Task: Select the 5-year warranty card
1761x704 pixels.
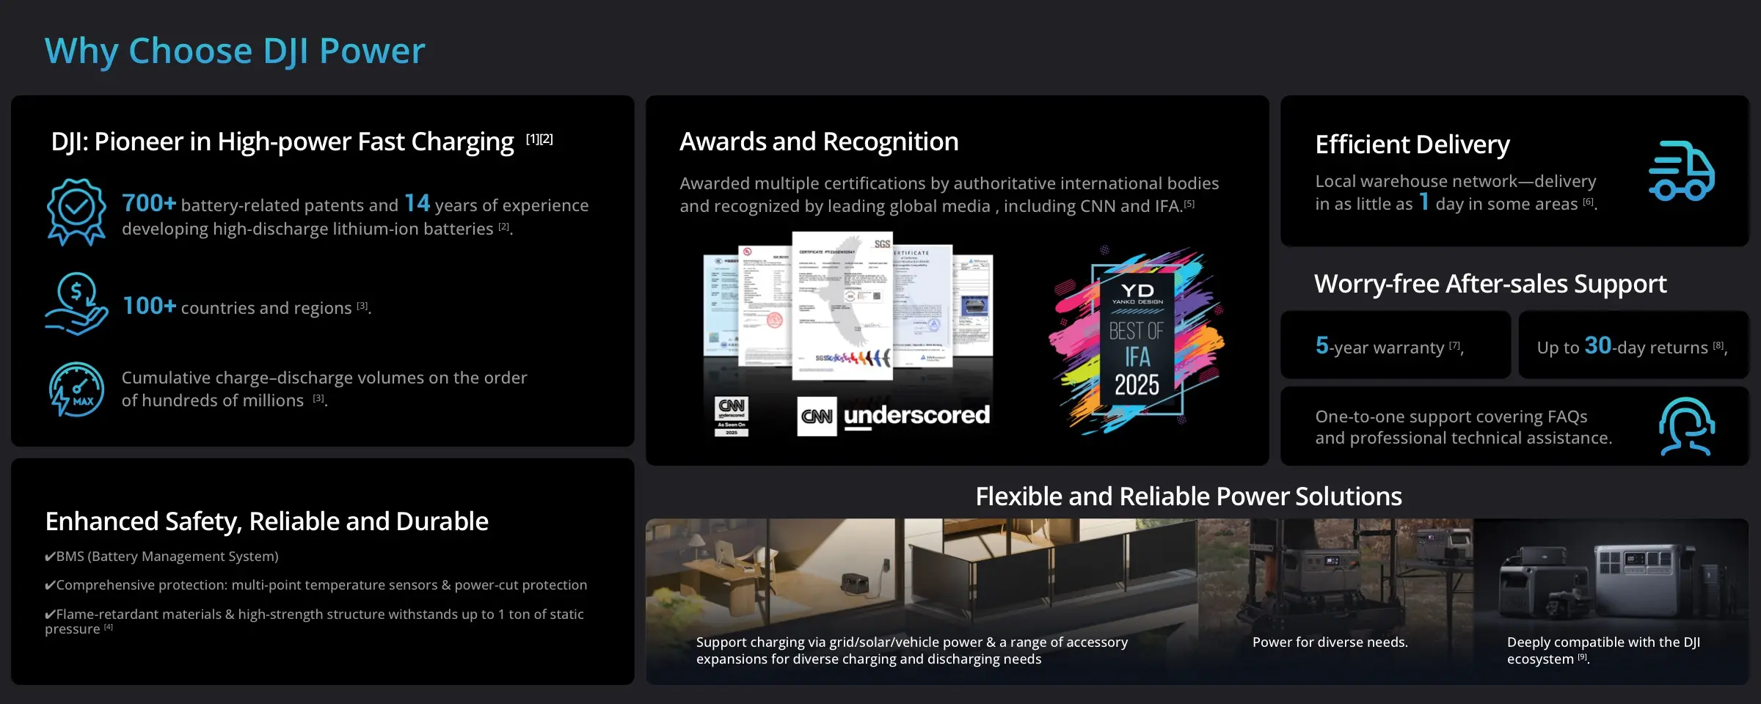Action: point(1396,345)
